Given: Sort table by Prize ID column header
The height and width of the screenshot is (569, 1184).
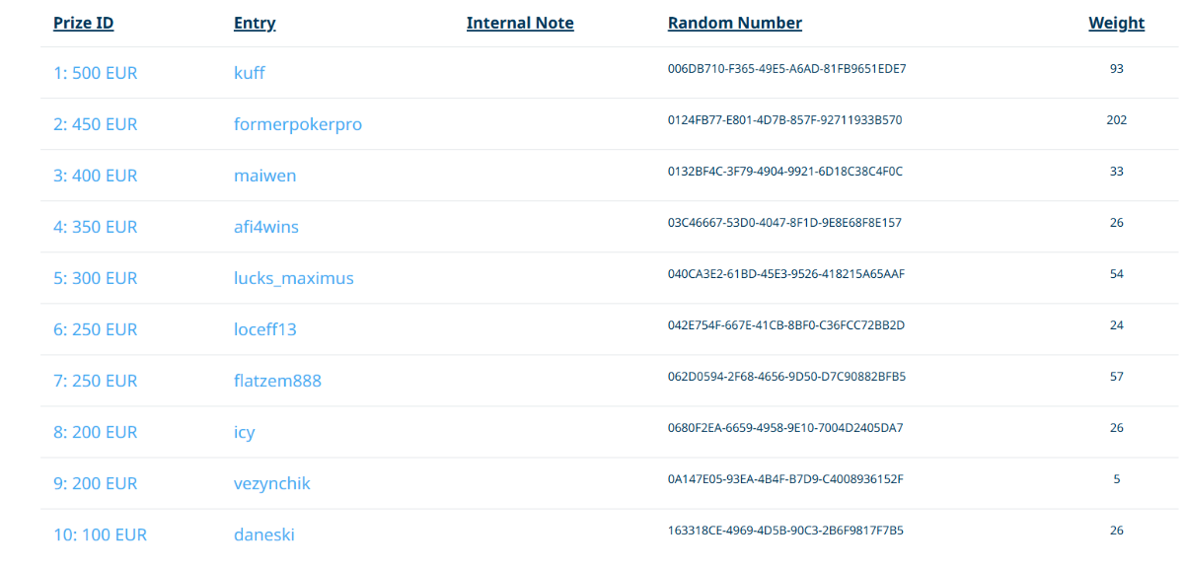Looking at the screenshot, I should [x=83, y=23].
